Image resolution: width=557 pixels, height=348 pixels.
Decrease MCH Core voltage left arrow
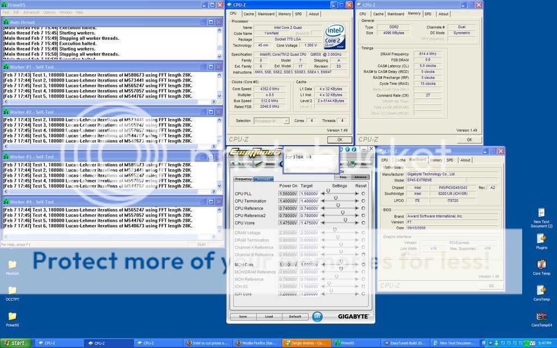(x=323, y=265)
